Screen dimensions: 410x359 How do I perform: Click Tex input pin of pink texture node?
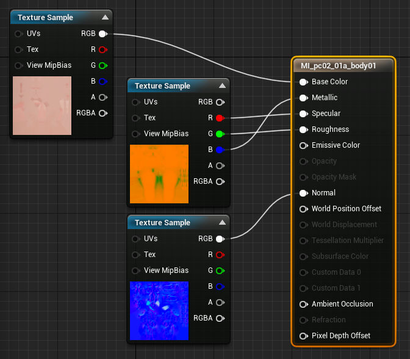point(18,49)
